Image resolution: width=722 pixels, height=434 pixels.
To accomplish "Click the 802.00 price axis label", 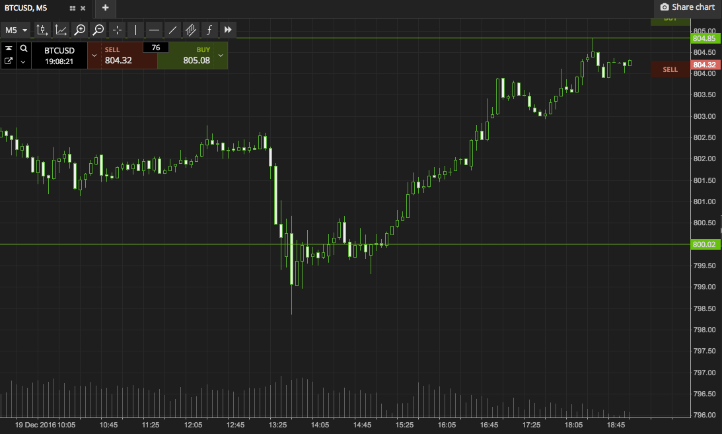I will point(705,159).
